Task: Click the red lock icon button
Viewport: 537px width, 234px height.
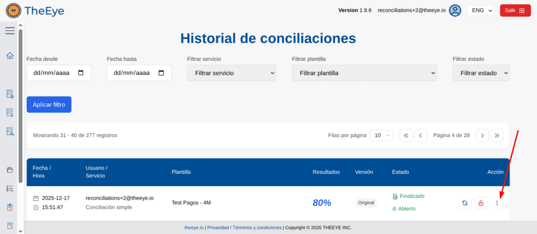Action: (x=481, y=203)
